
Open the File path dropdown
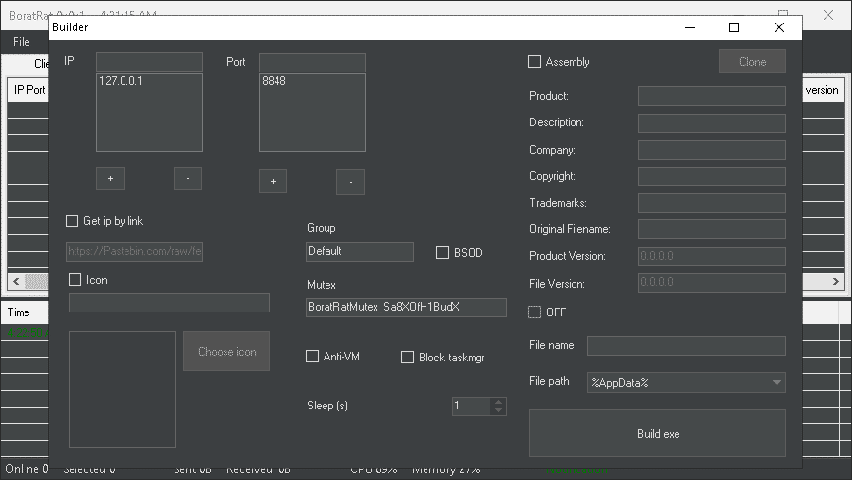click(777, 382)
